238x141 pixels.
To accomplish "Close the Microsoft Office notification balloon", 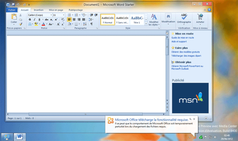I will click(x=194, y=119).
